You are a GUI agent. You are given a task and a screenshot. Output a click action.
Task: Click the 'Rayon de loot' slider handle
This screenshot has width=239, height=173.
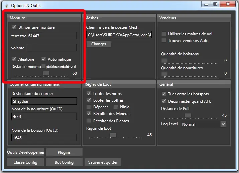pyautogui.click(x=113, y=135)
